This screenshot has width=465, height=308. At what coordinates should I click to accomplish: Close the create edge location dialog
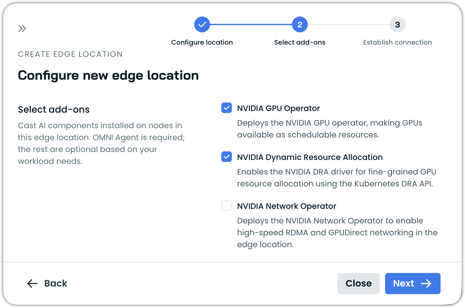tap(359, 284)
